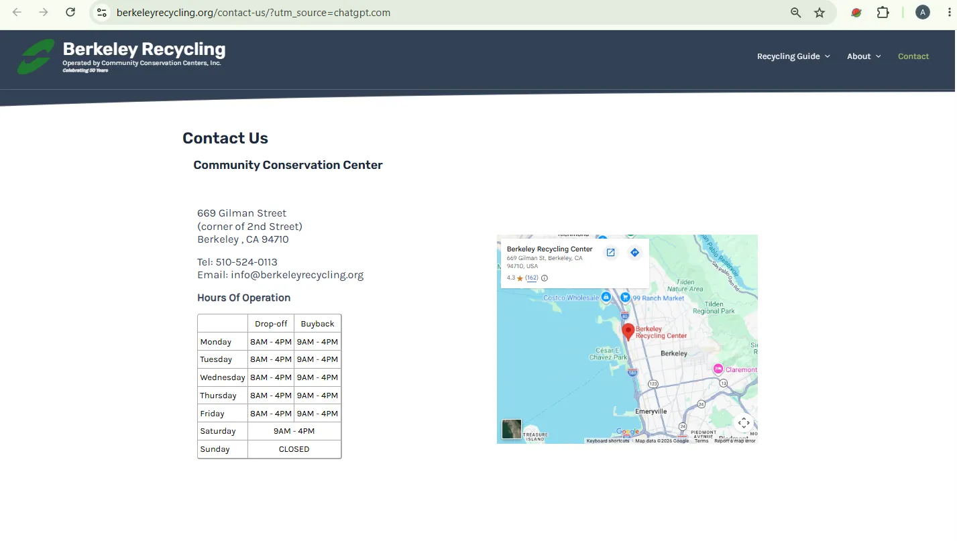This screenshot has width=957, height=541.
Task: Open the 162 reviews link
Action: point(532,278)
